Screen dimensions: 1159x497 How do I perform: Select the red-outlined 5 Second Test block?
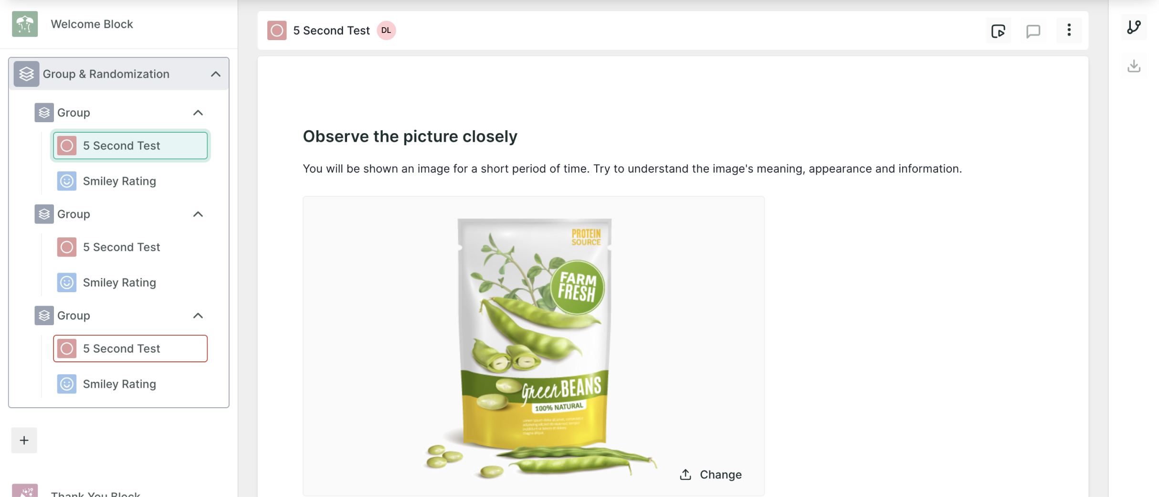(x=130, y=349)
